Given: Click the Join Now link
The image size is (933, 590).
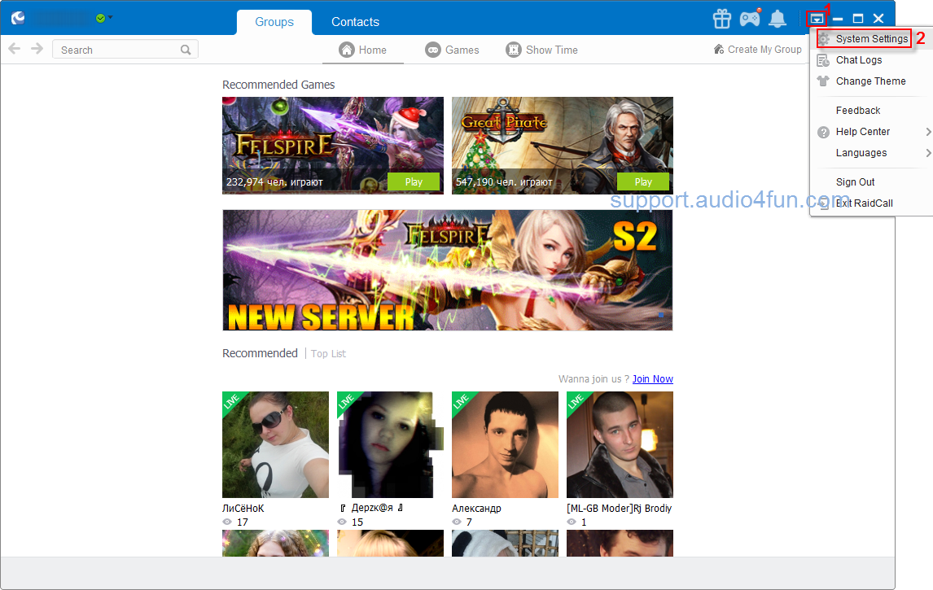Looking at the screenshot, I should click(652, 379).
